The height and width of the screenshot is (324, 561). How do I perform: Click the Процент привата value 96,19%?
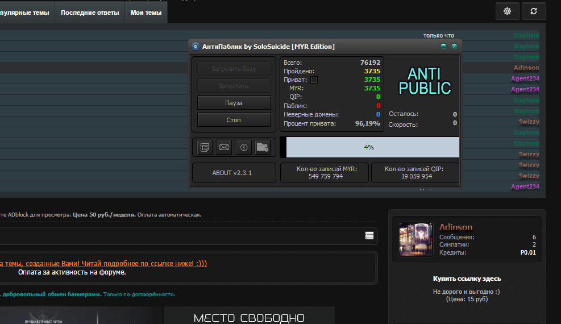[x=367, y=123]
